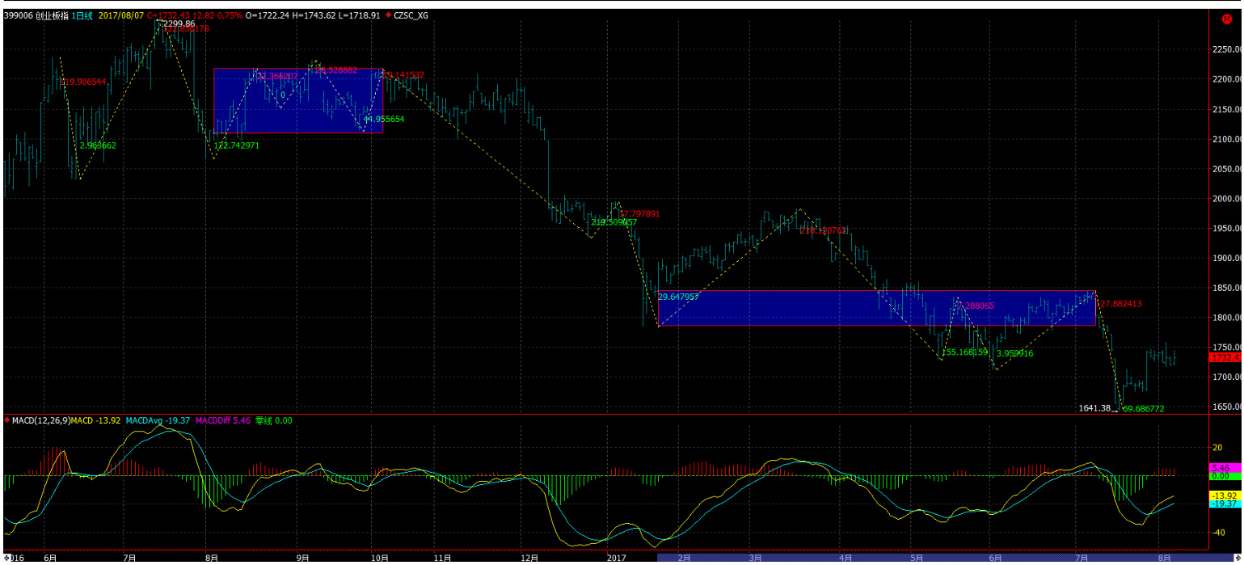The height and width of the screenshot is (565, 1244).
Task: Click the red diamond beside MACD(12,26,9)
Action: (8, 420)
